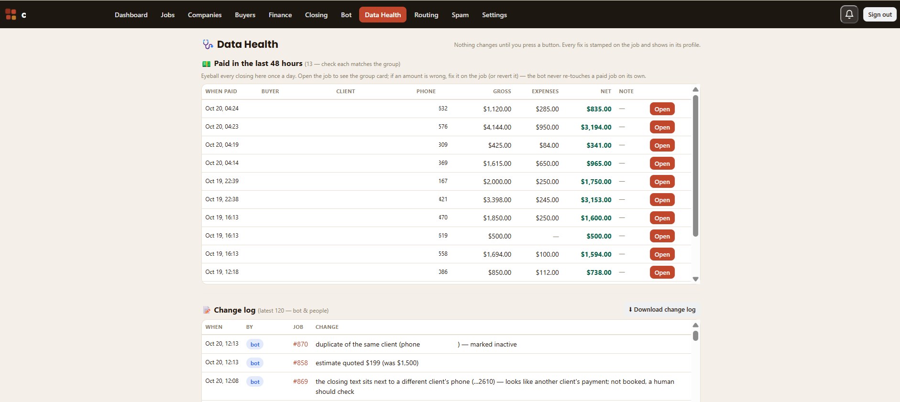Image resolution: width=900 pixels, height=402 pixels.
Task: Open the job with net $3,194.00
Action: pos(662,127)
